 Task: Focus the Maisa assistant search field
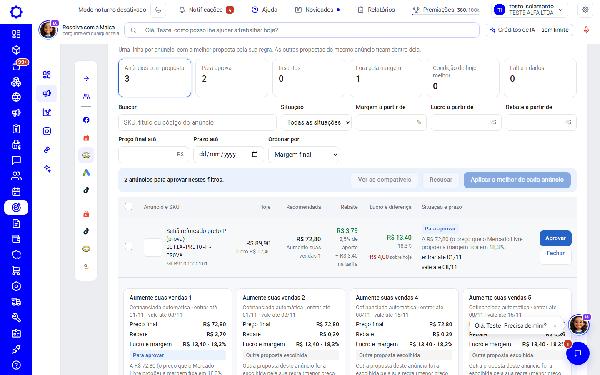pyautogui.click(x=302, y=30)
